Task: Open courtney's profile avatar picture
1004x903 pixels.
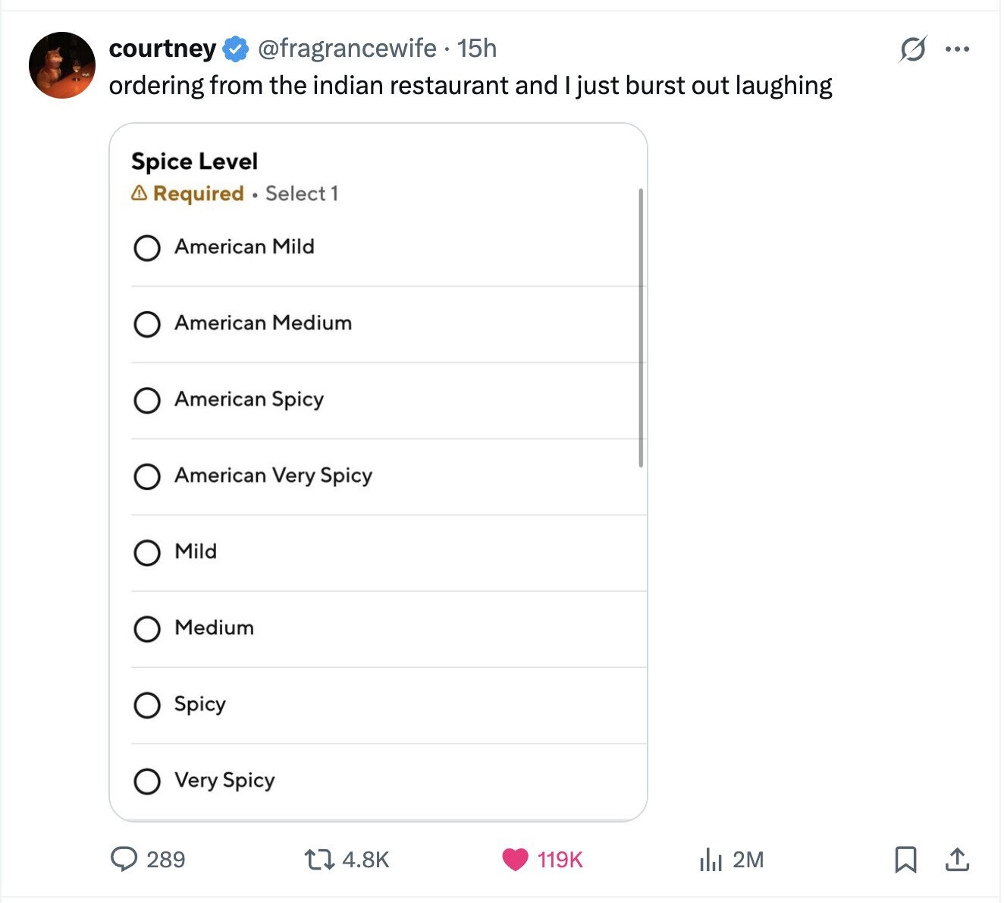Action: click(x=62, y=65)
